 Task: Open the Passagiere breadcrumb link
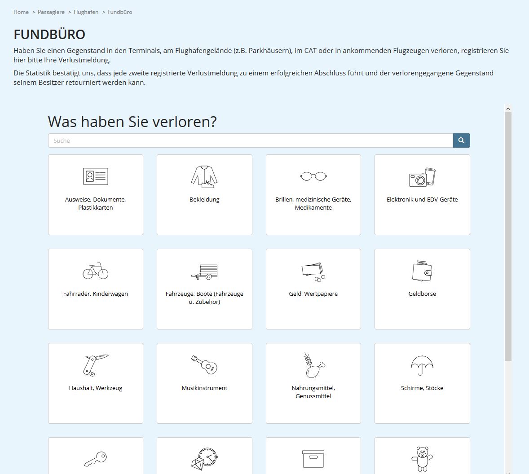(51, 12)
